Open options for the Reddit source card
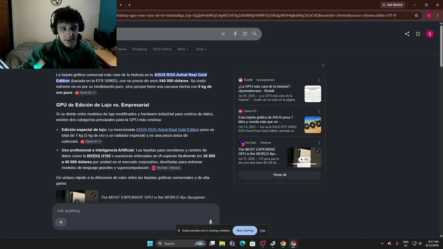The width and height of the screenshot is (443, 249). point(319,80)
